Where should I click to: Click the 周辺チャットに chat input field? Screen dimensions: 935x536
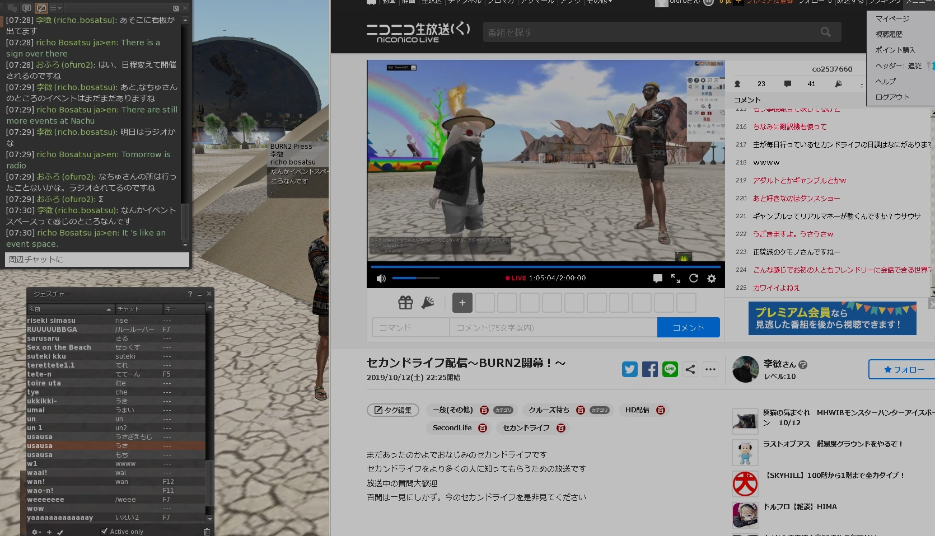pos(97,259)
